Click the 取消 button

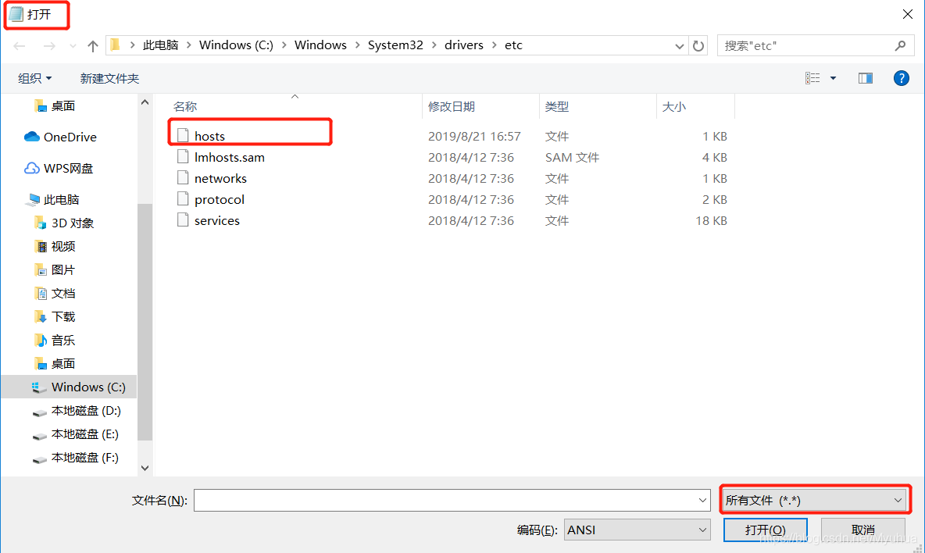[x=863, y=530]
